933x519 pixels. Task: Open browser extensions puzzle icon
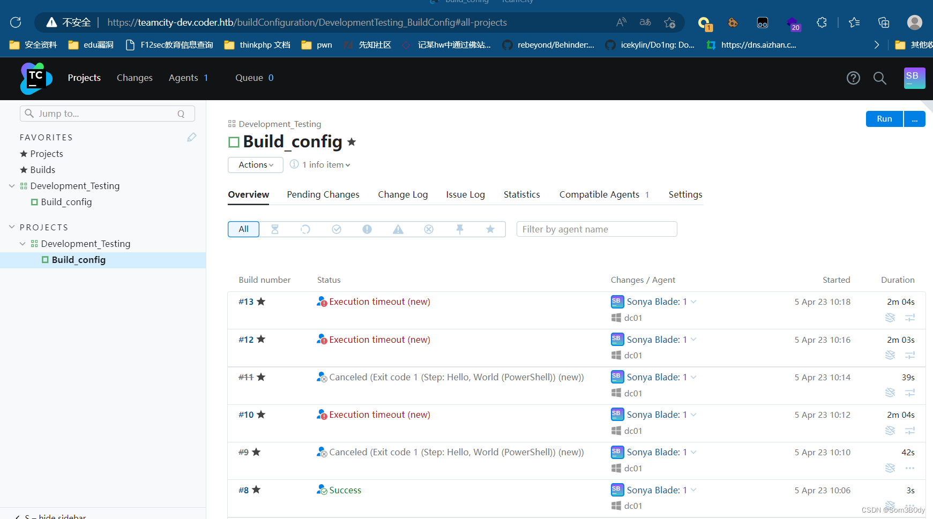tap(822, 22)
